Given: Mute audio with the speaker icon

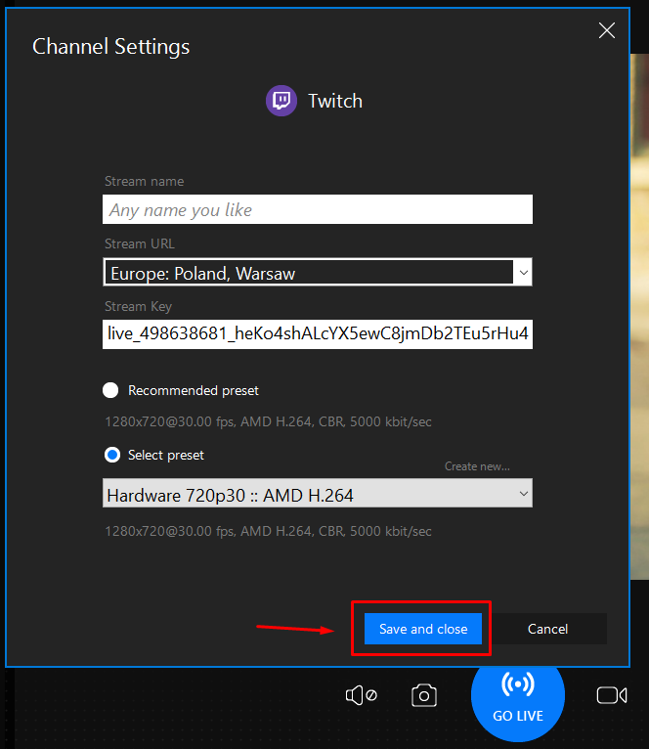Looking at the screenshot, I should click(362, 695).
